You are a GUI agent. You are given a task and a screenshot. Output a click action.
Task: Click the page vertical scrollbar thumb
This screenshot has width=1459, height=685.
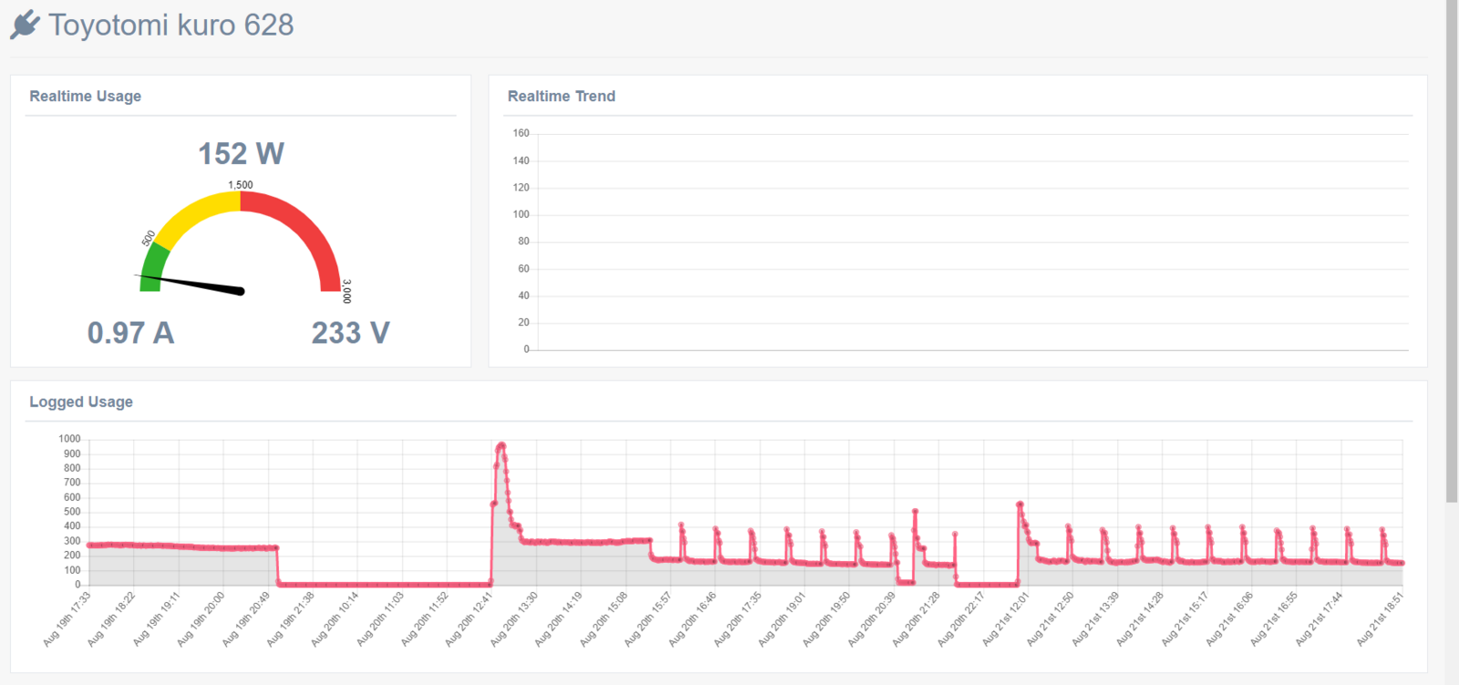[x=1452, y=251]
